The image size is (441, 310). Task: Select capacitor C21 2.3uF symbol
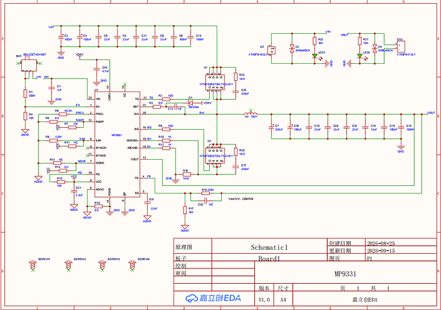pyautogui.click(x=73, y=191)
